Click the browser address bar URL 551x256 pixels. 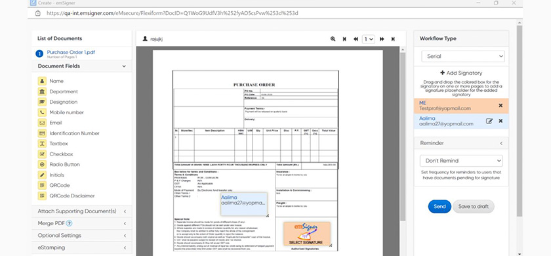coord(172,13)
